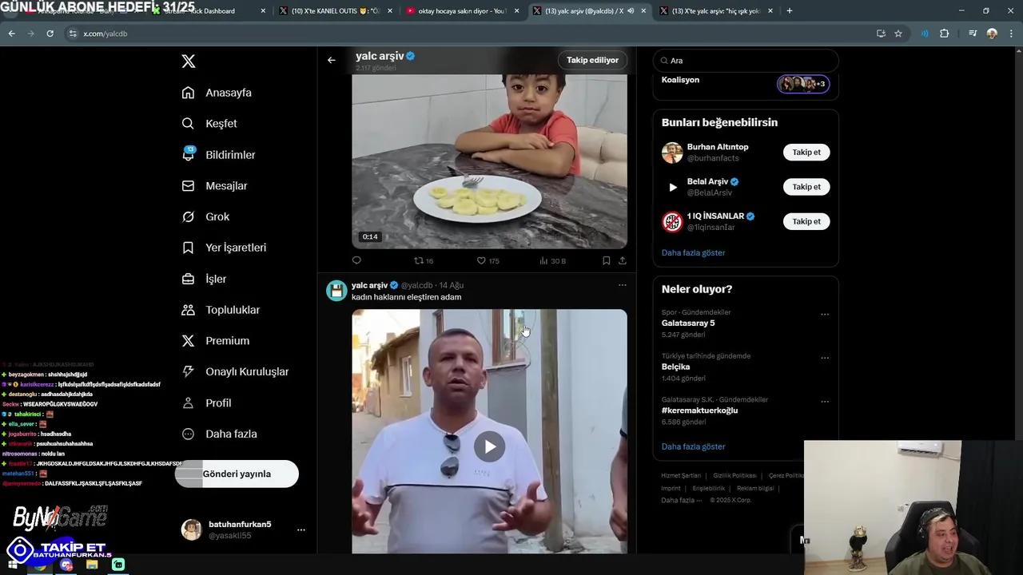This screenshot has height=575, width=1023.
Task: Open Galatasaray 5 trending topic
Action: [688, 323]
